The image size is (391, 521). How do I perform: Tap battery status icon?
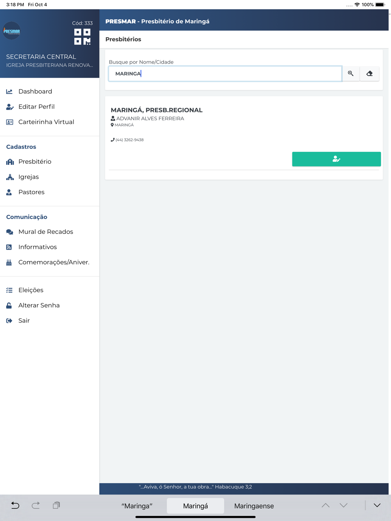(x=380, y=5)
